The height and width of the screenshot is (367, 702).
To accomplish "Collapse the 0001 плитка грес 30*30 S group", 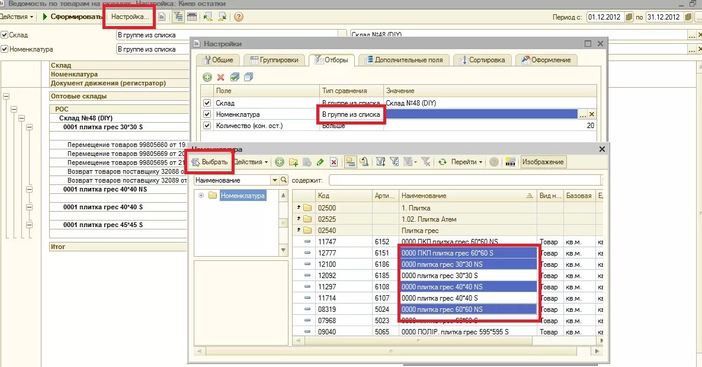I will click(x=29, y=127).
